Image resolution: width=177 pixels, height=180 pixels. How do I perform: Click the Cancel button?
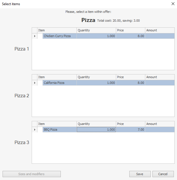click(x=163, y=174)
